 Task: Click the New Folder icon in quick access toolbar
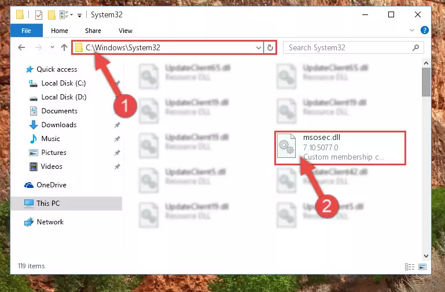pyautogui.click(x=52, y=14)
